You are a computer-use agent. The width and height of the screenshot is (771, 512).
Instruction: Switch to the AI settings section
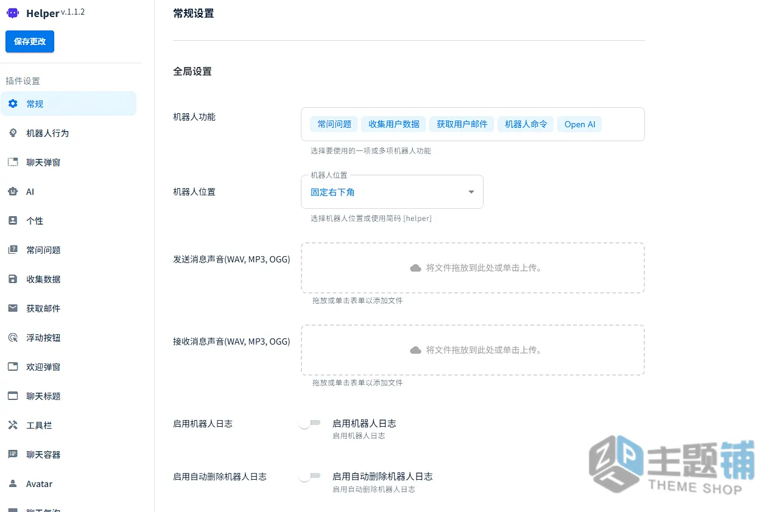[68, 191]
